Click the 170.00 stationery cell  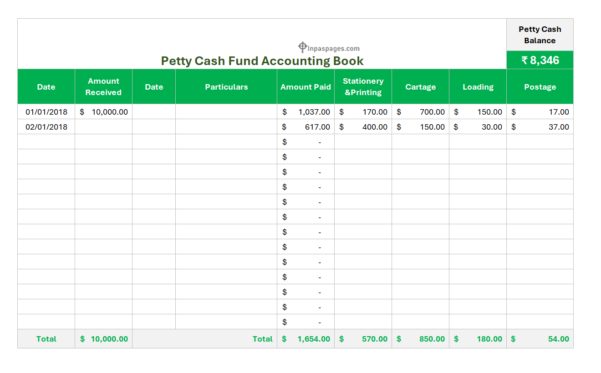coord(363,112)
